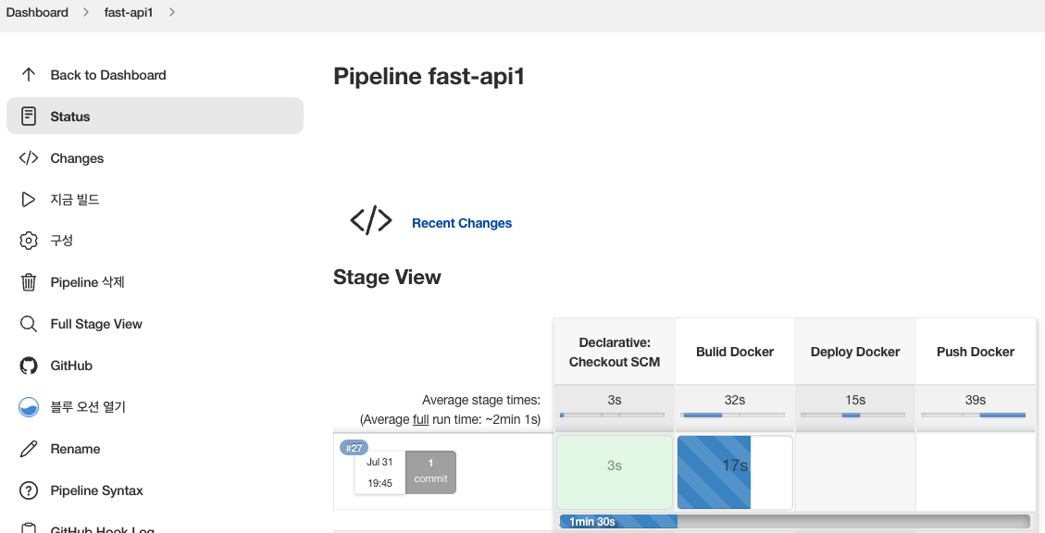
Task: Click the Status document icon
Action: click(x=29, y=117)
